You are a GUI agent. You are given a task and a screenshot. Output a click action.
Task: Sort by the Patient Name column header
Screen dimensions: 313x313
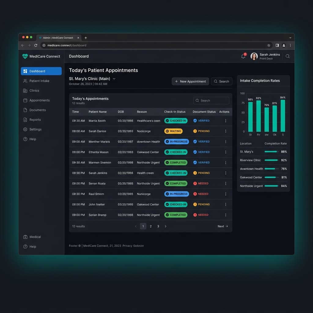click(98, 112)
